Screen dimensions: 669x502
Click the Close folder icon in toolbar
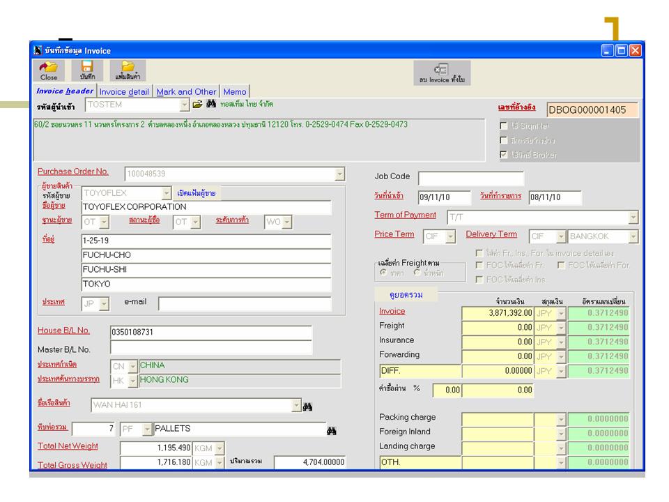tap(49, 68)
